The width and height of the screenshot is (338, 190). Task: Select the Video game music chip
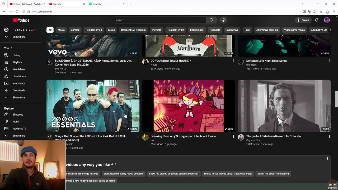point(294,30)
